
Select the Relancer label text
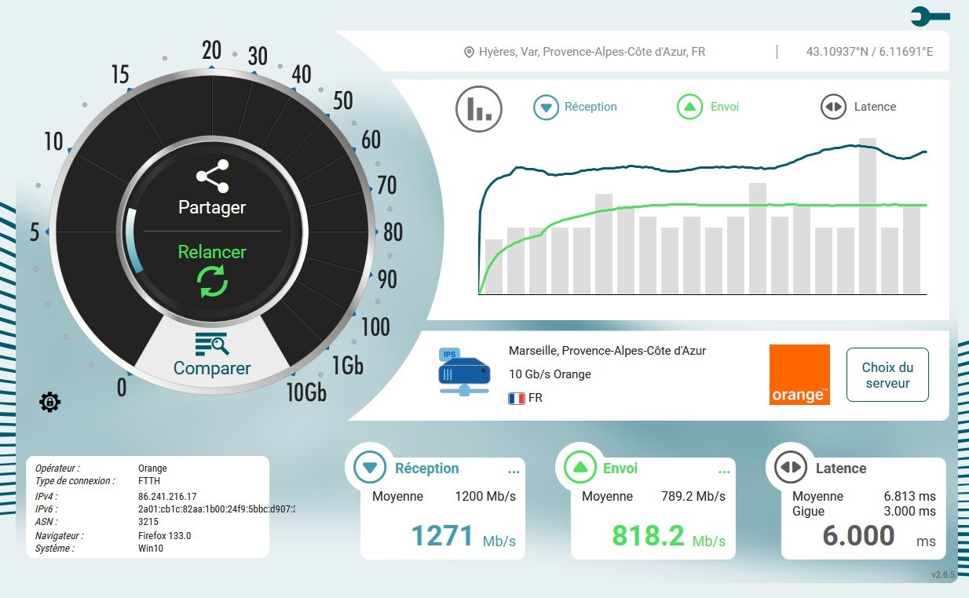coord(212,252)
